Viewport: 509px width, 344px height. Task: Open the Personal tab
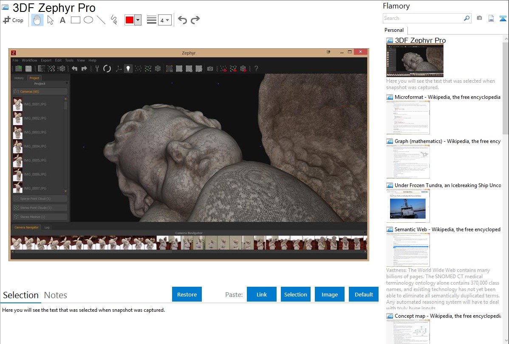(394, 30)
